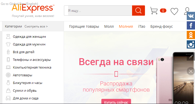Open the Instagram sidebar icon

[191, 44]
